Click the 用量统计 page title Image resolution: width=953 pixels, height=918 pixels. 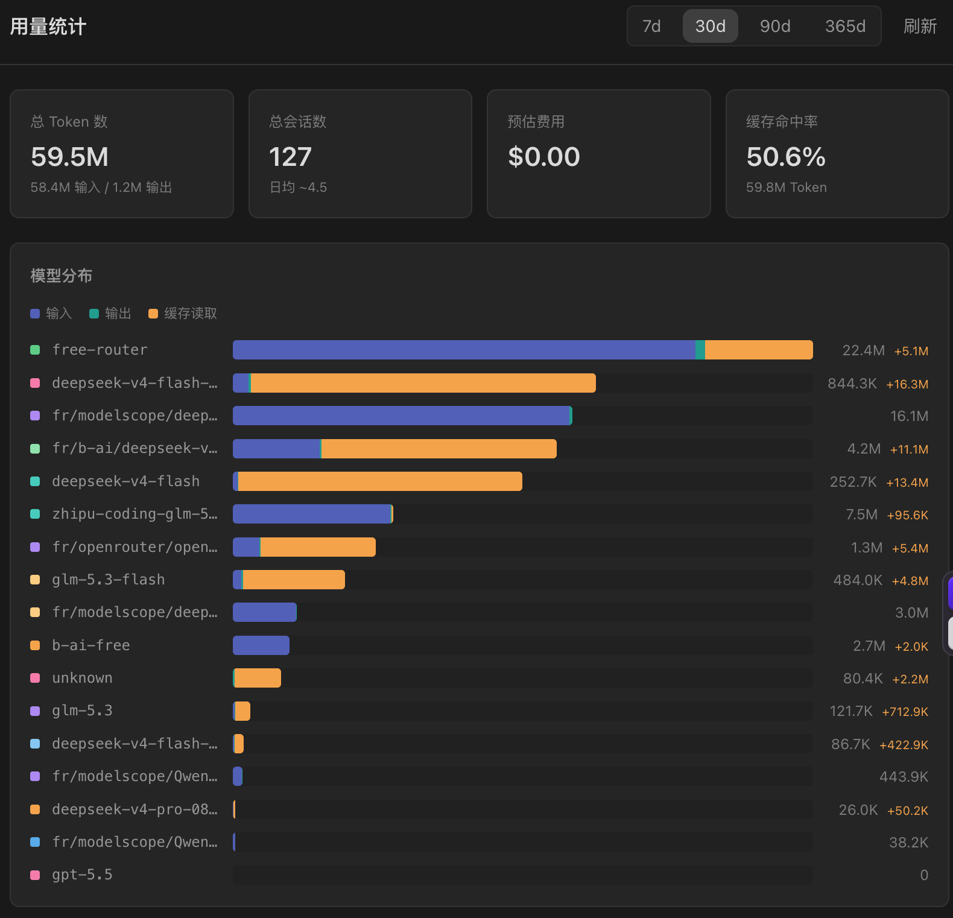[x=48, y=27]
